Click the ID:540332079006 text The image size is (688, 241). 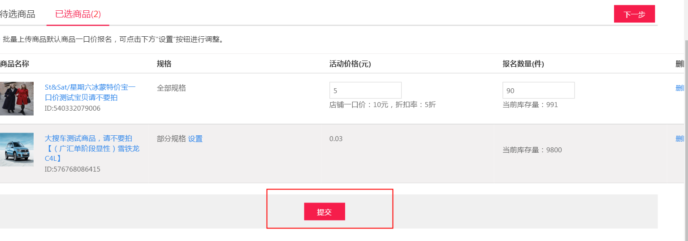click(x=73, y=108)
